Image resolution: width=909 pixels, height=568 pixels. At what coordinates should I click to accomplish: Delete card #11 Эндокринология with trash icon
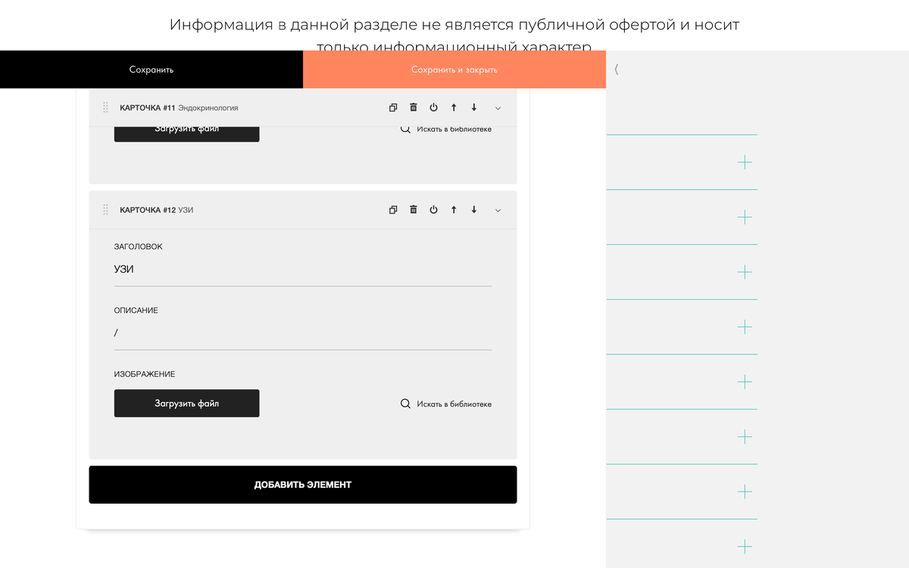pyautogui.click(x=413, y=107)
